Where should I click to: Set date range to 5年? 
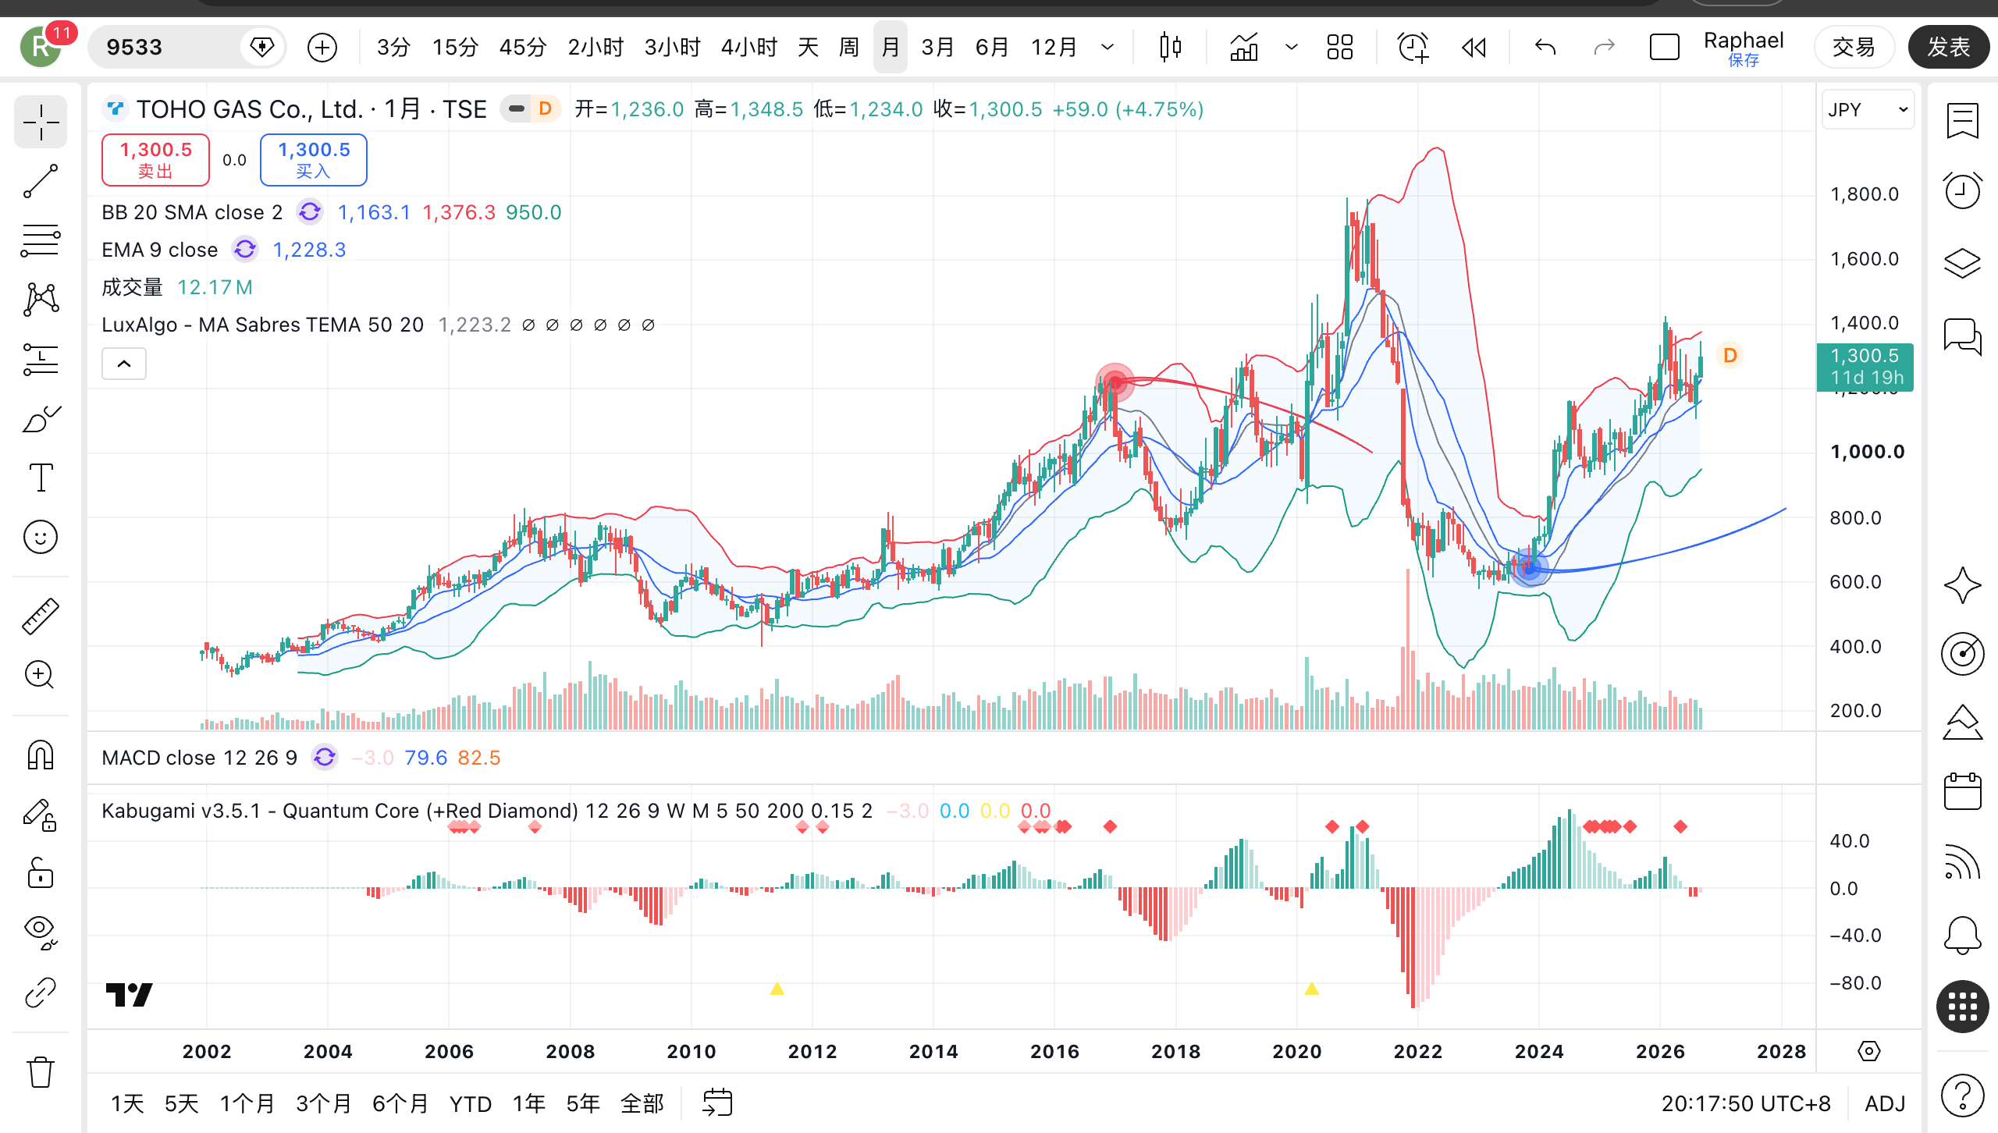pyautogui.click(x=583, y=1104)
